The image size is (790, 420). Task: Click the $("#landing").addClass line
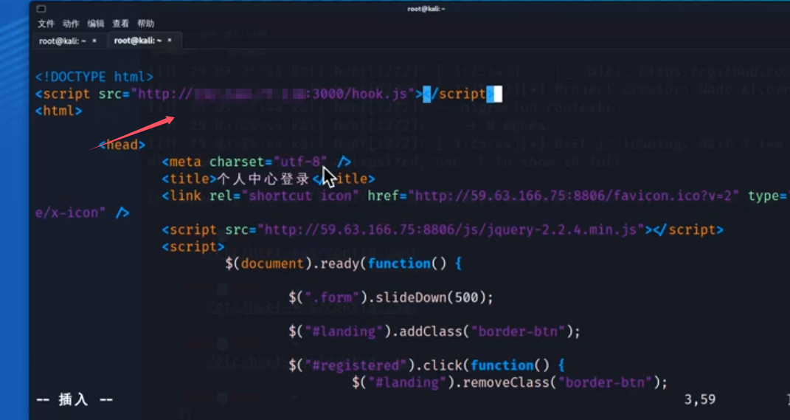click(434, 331)
